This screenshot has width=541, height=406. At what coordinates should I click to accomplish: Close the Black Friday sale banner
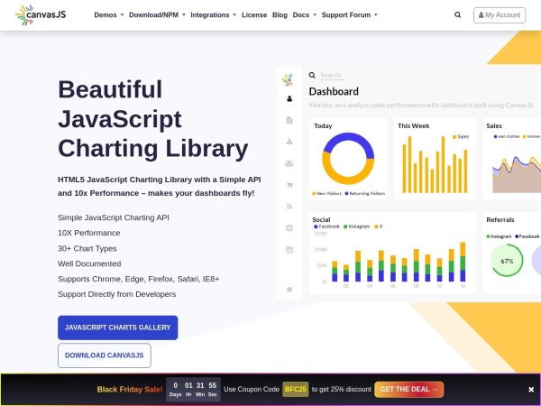click(x=531, y=390)
